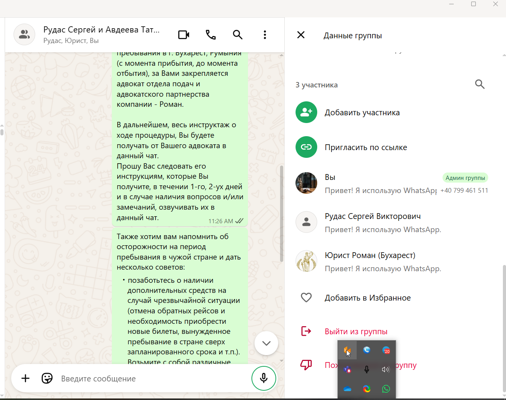Open Юрист Роман avatar thumbnail

(x=306, y=261)
